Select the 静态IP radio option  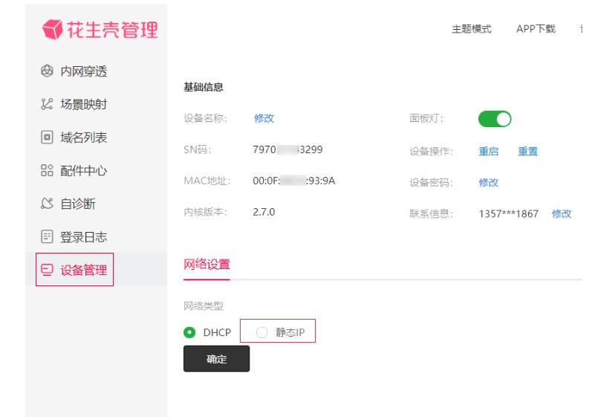(x=262, y=332)
